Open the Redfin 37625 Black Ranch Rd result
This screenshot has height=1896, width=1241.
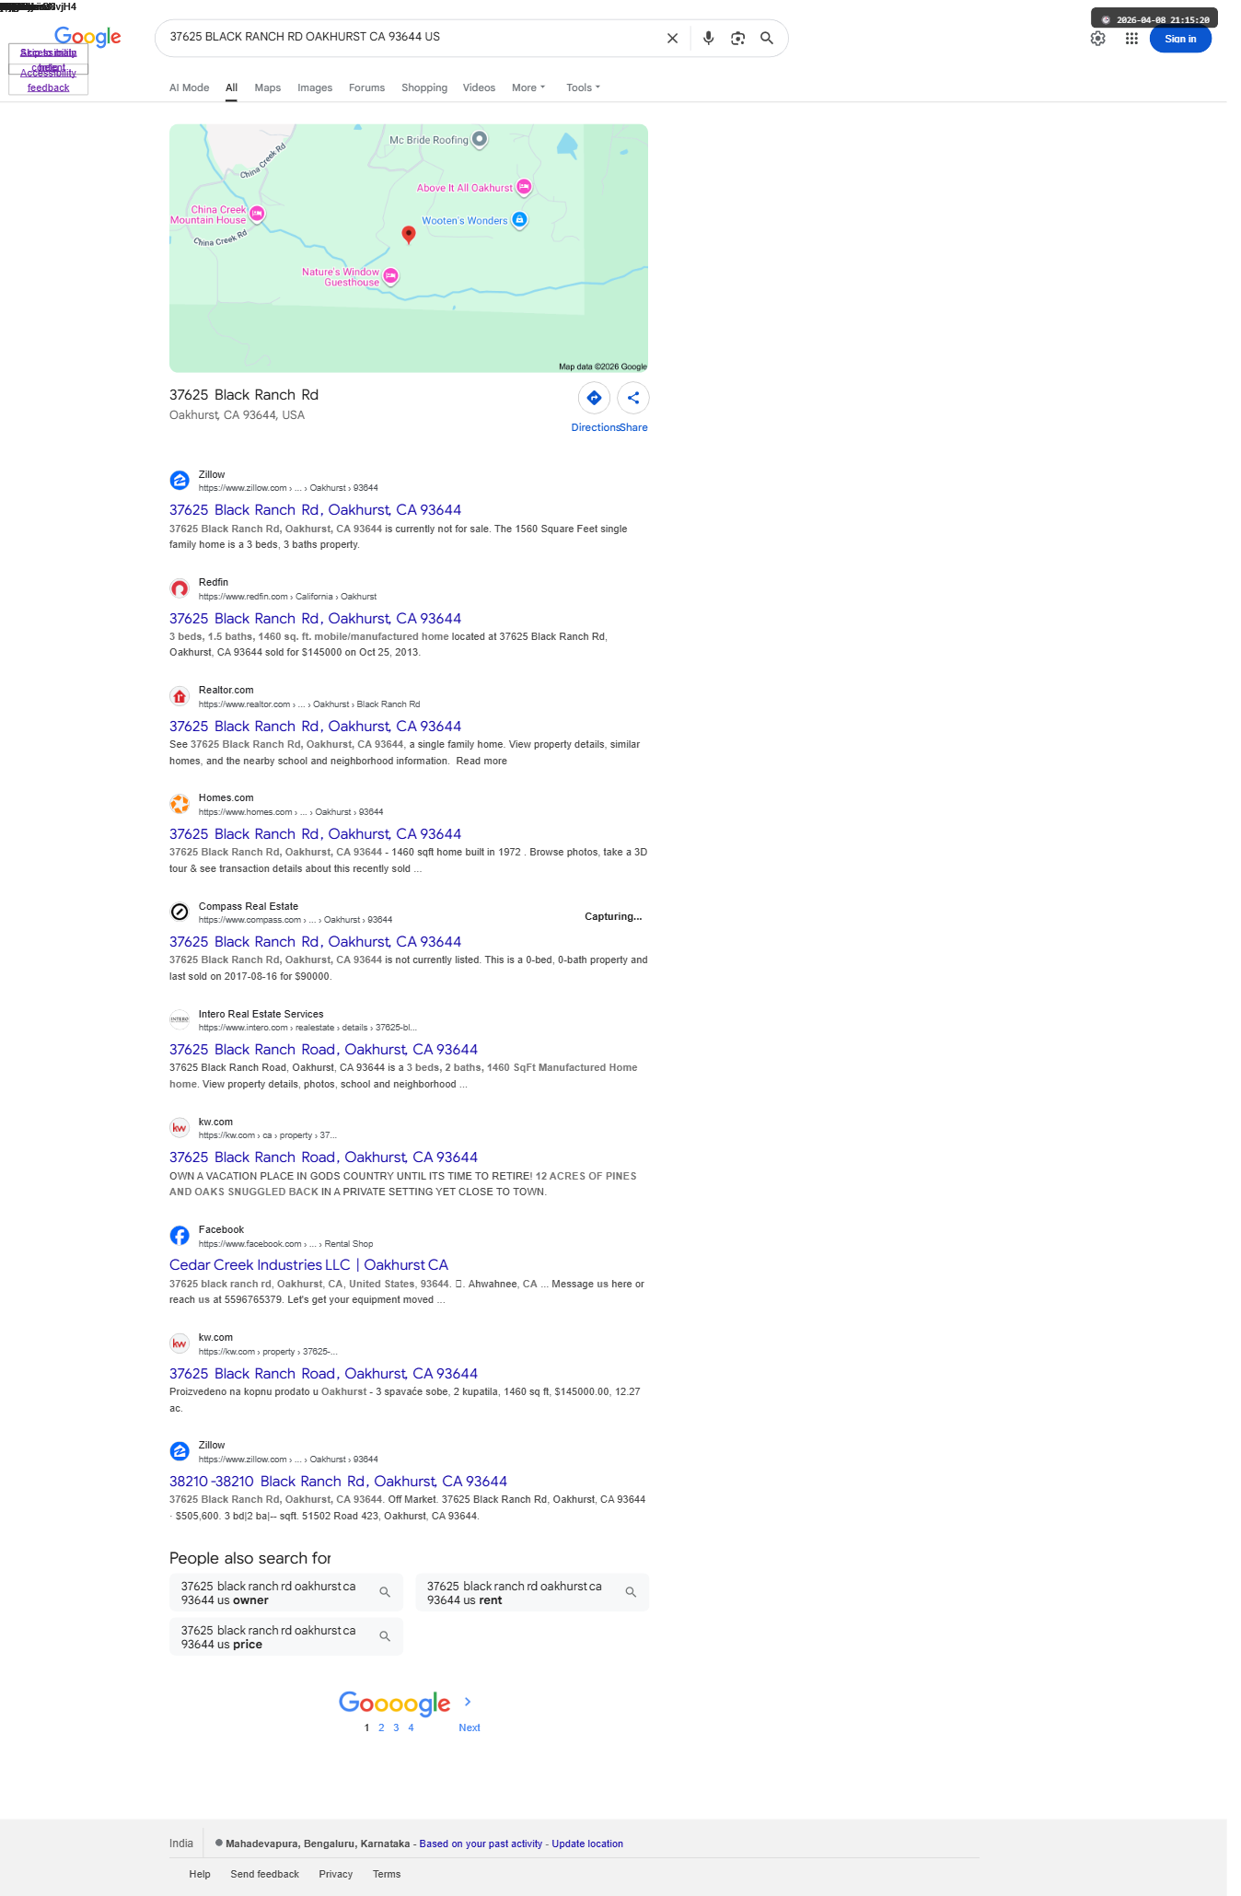[x=315, y=618]
